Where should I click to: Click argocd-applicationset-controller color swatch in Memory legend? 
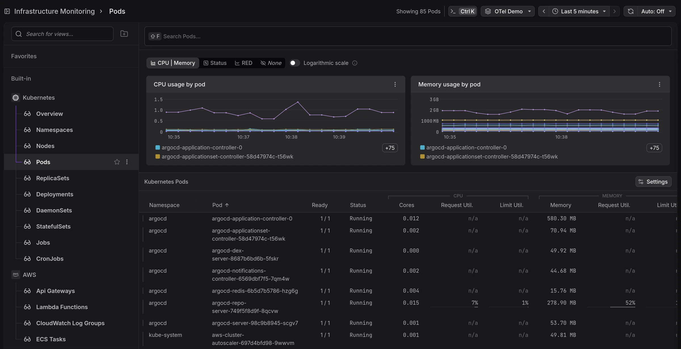tap(422, 157)
